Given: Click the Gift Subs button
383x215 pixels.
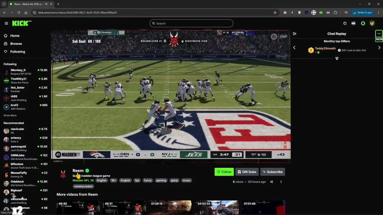Looking at the screenshot, I should 247,172.
